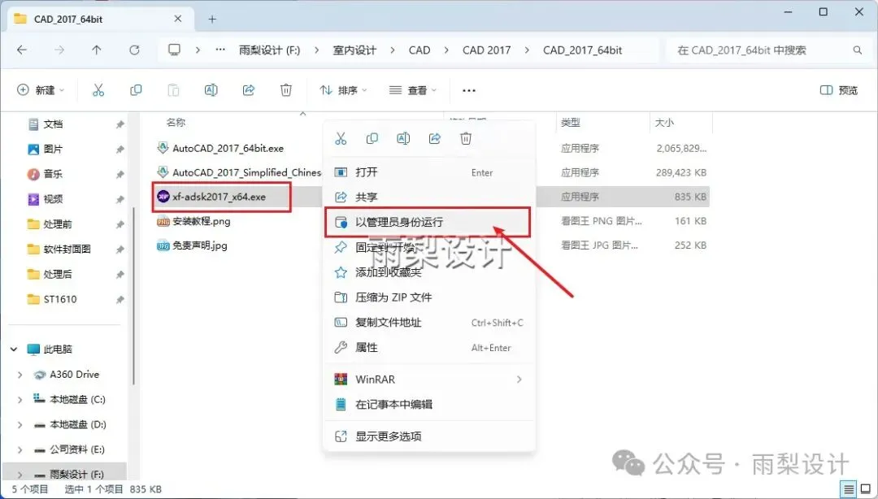Expand the 本地磁盘 (C:) tree node

20,400
